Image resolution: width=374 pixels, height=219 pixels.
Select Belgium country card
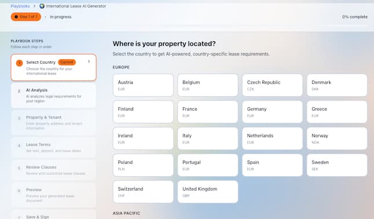tap(208, 85)
